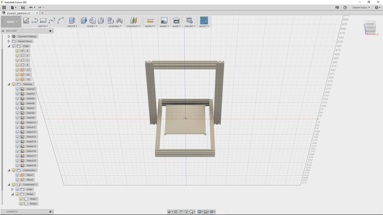Image resolution: width=383 pixels, height=215 pixels.
Task: Click the Save icon in top bar
Action: 23,7
